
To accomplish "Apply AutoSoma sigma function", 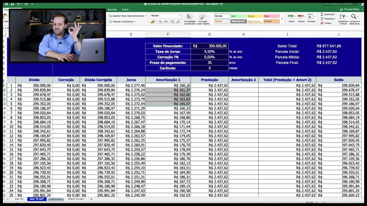I will (327, 14).
